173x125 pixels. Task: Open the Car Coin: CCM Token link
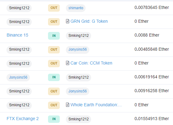pos(91,63)
